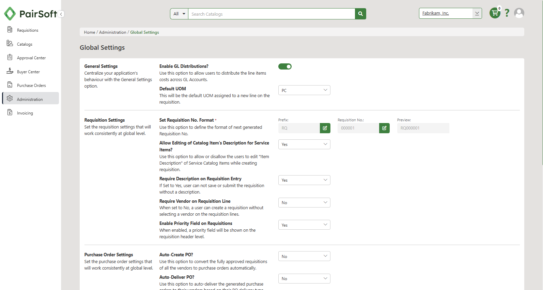543x290 pixels.
Task: Click the General Settings section title
Action: coord(101,66)
